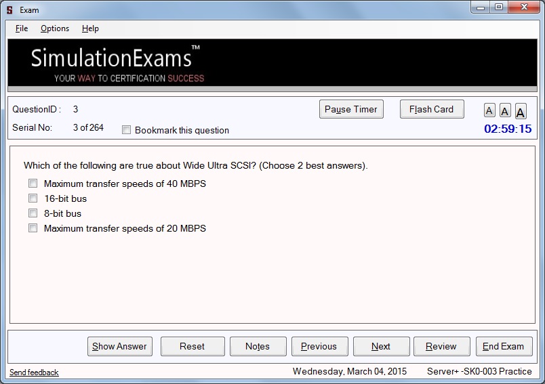Click the Exam app icon in title bar

tap(9, 10)
